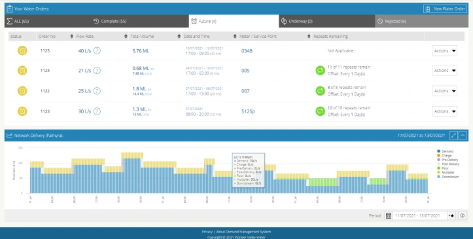The height and width of the screenshot is (239, 473).
Task: Toggle Downstream series in chart legend
Action: pos(448,177)
